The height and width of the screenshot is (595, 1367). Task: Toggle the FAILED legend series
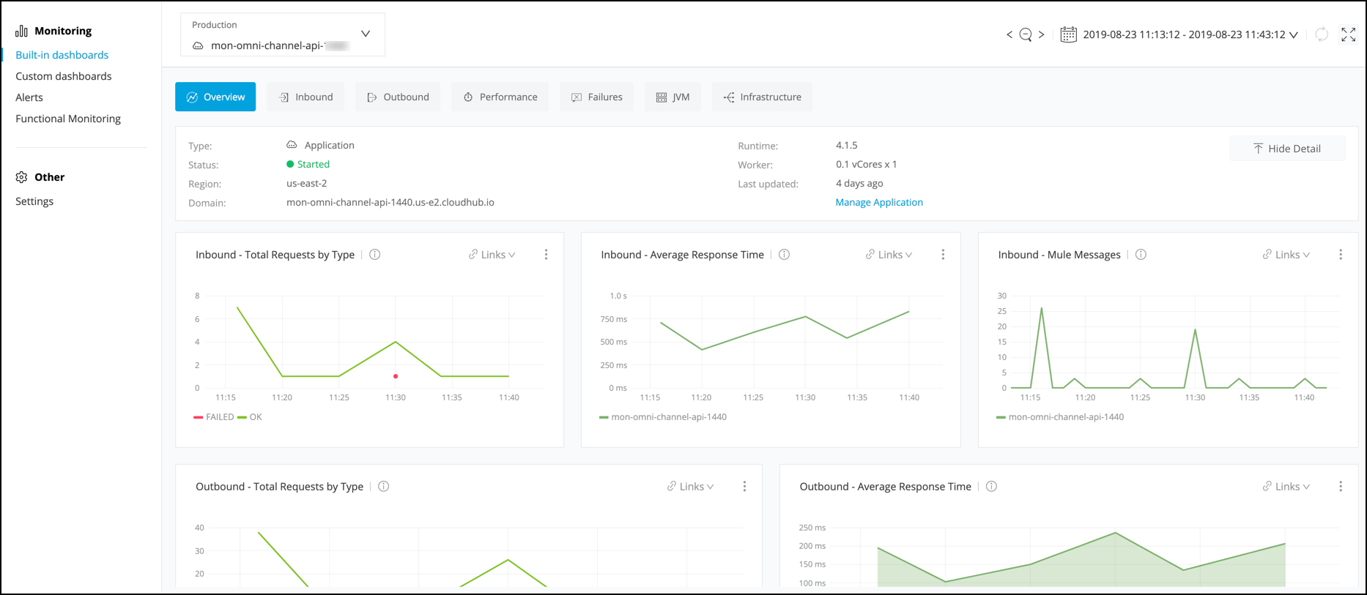click(213, 417)
